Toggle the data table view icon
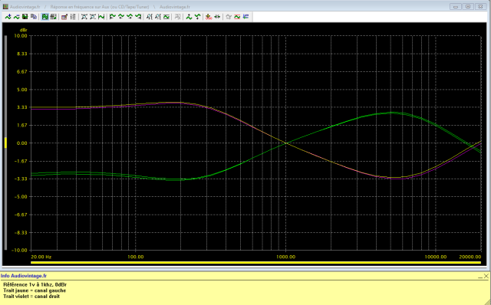 (53, 17)
